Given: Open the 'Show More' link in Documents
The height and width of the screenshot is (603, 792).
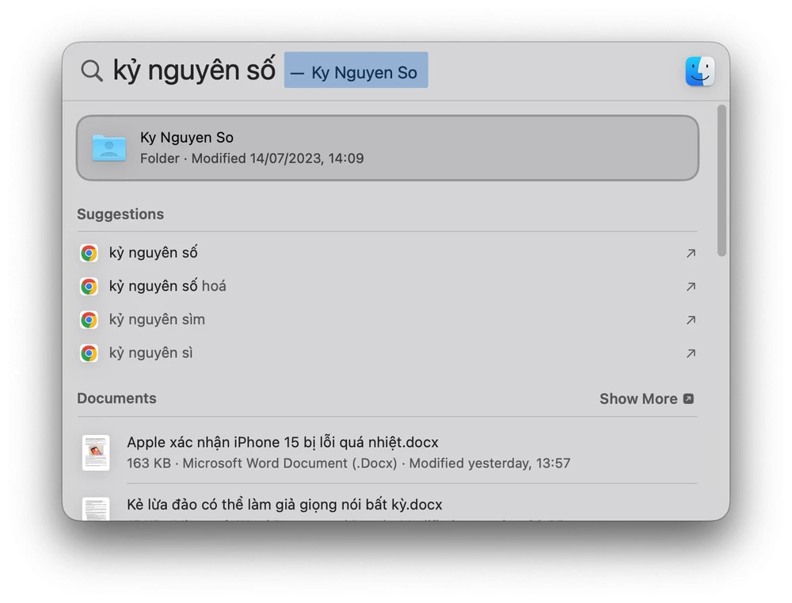Looking at the screenshot, I should point(646,399).
